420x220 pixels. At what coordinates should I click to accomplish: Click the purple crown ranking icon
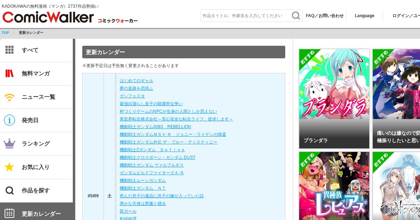click(9, 144)
